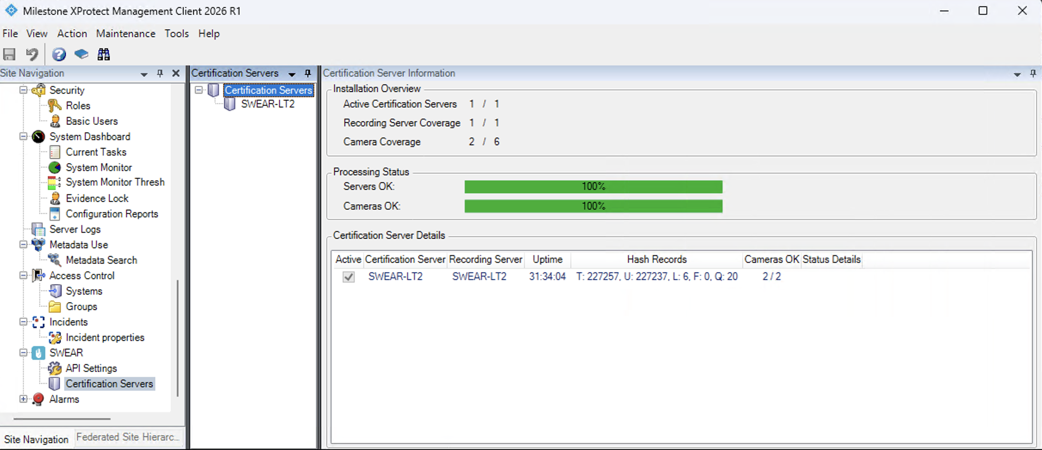Pin the Certification Server Information panel
The height and width of the screenshot is (450, 1042).
pyautogui.click(x=1033, y=73)
